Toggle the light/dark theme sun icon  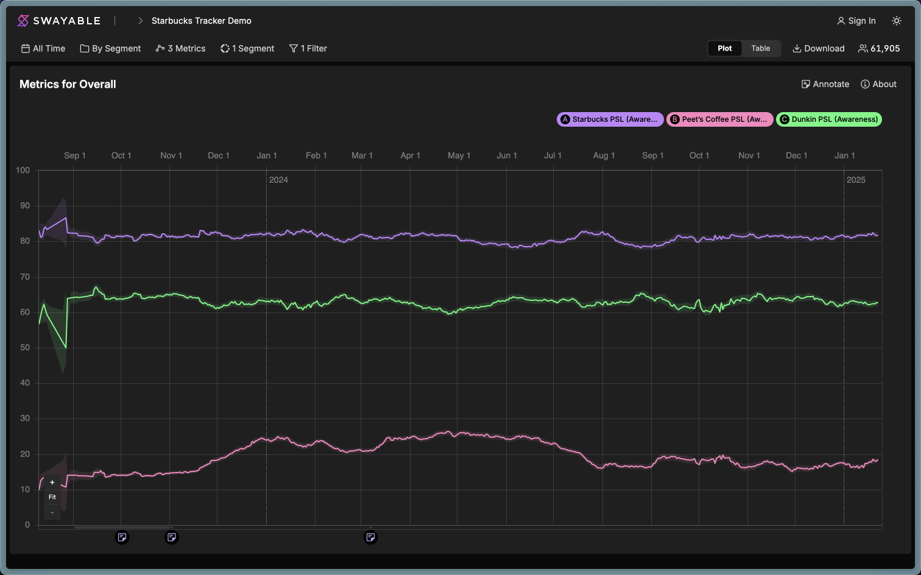[897, 21]
